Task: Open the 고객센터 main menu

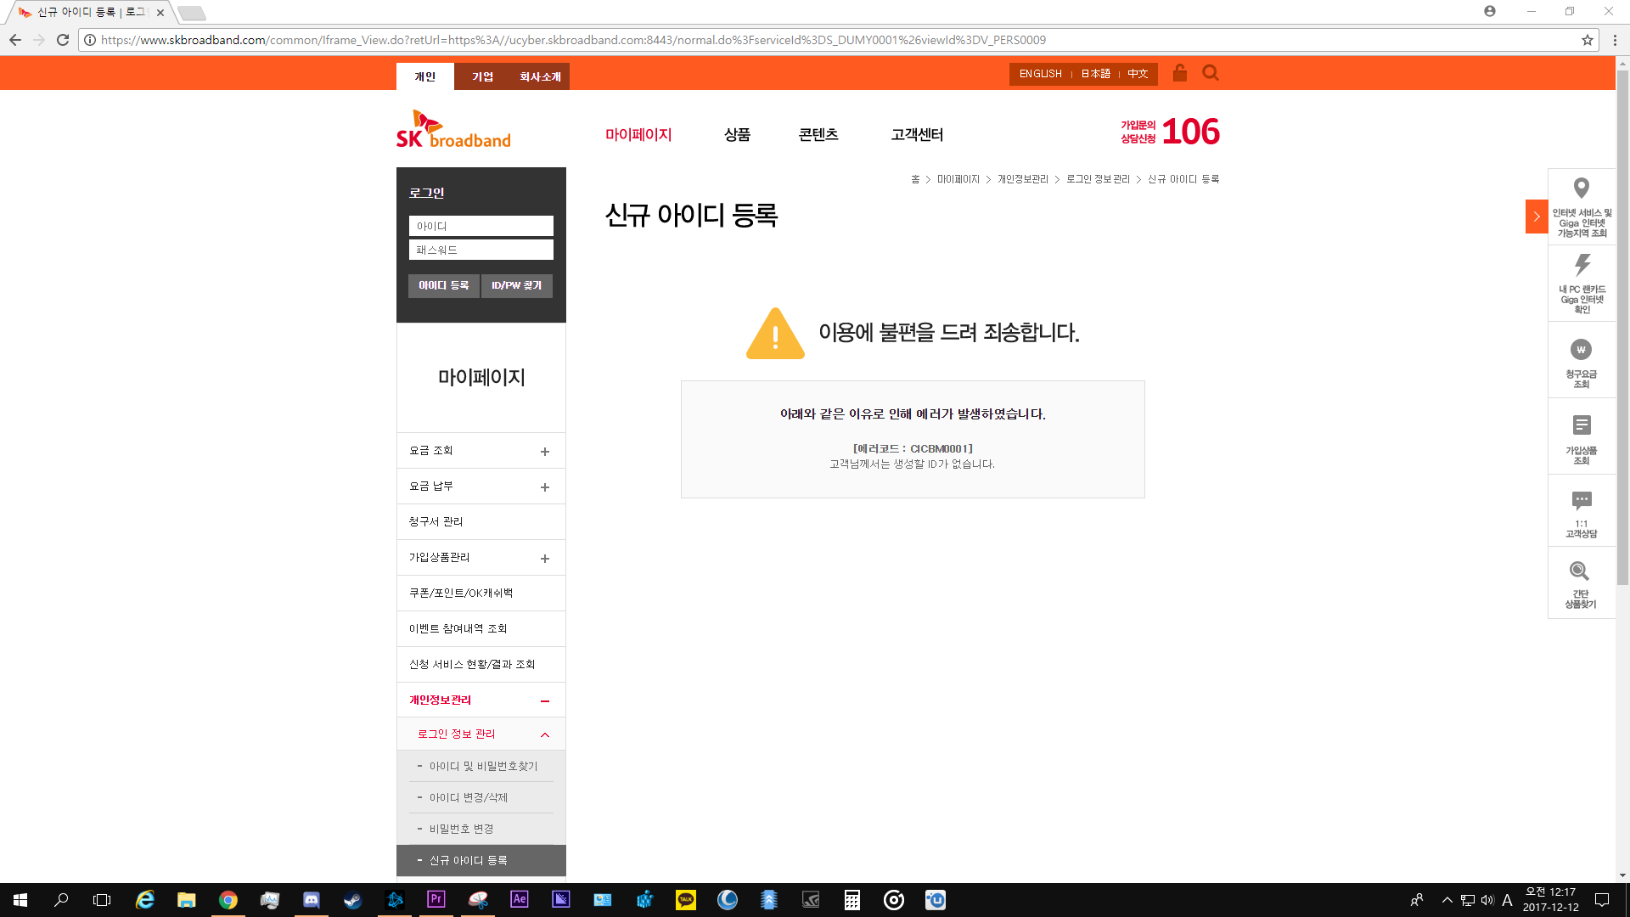Action: 917,135
